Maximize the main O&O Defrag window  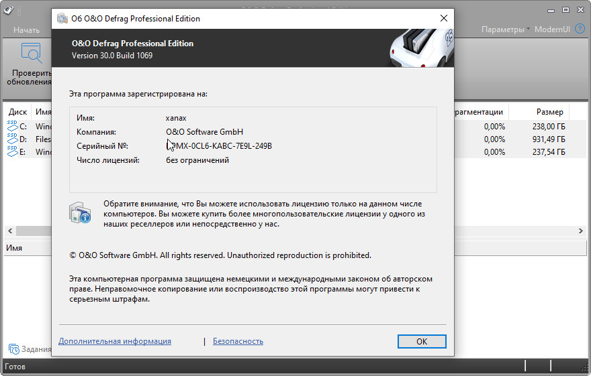click(x=565, y=9)
